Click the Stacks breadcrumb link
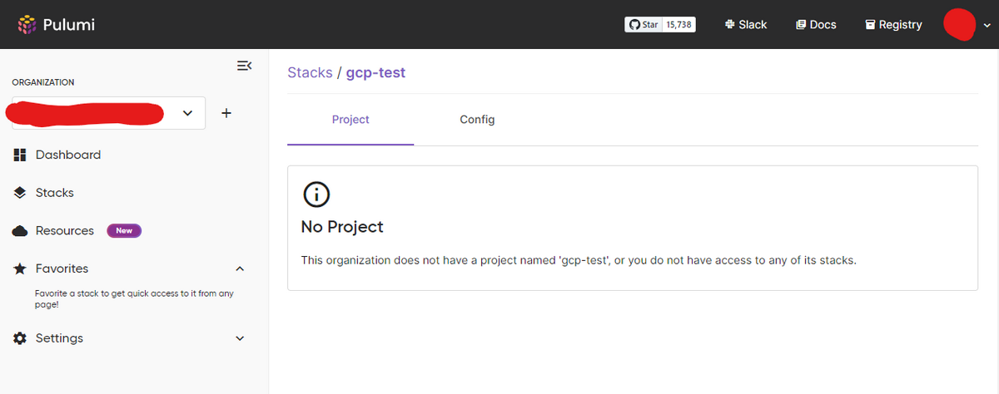Screen dimensions: 999x394 click(310, 72)
